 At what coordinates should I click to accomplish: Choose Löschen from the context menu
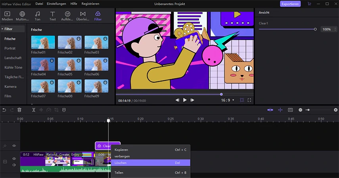coord(151,163)
